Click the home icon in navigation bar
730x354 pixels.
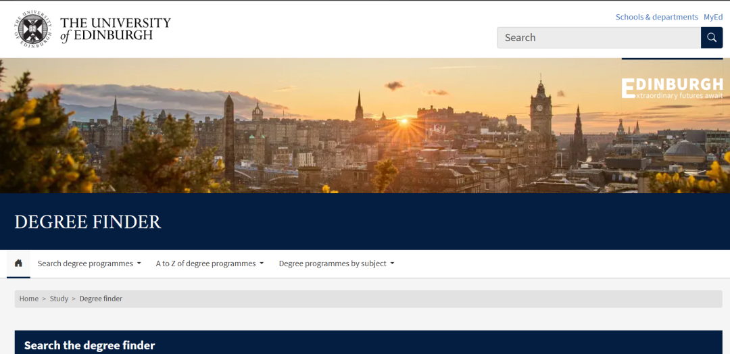[18, 263]
